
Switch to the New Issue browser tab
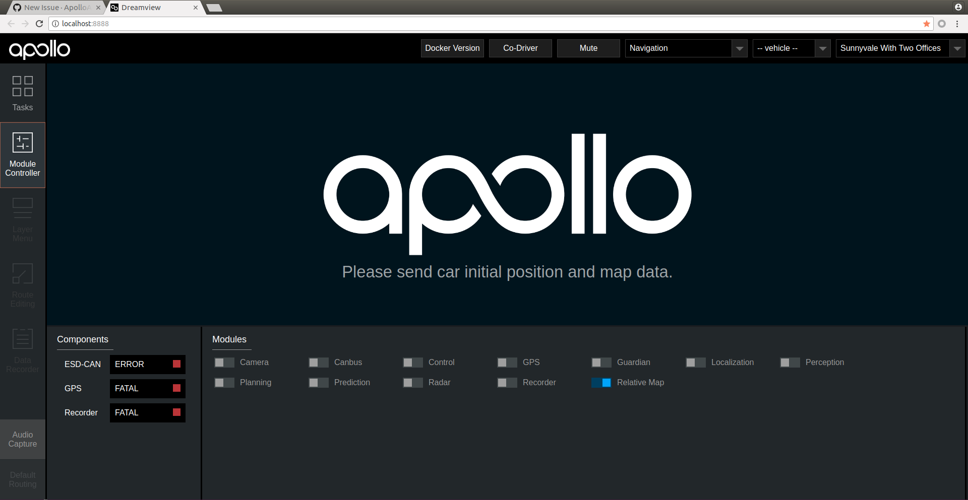tap(55, 8)
